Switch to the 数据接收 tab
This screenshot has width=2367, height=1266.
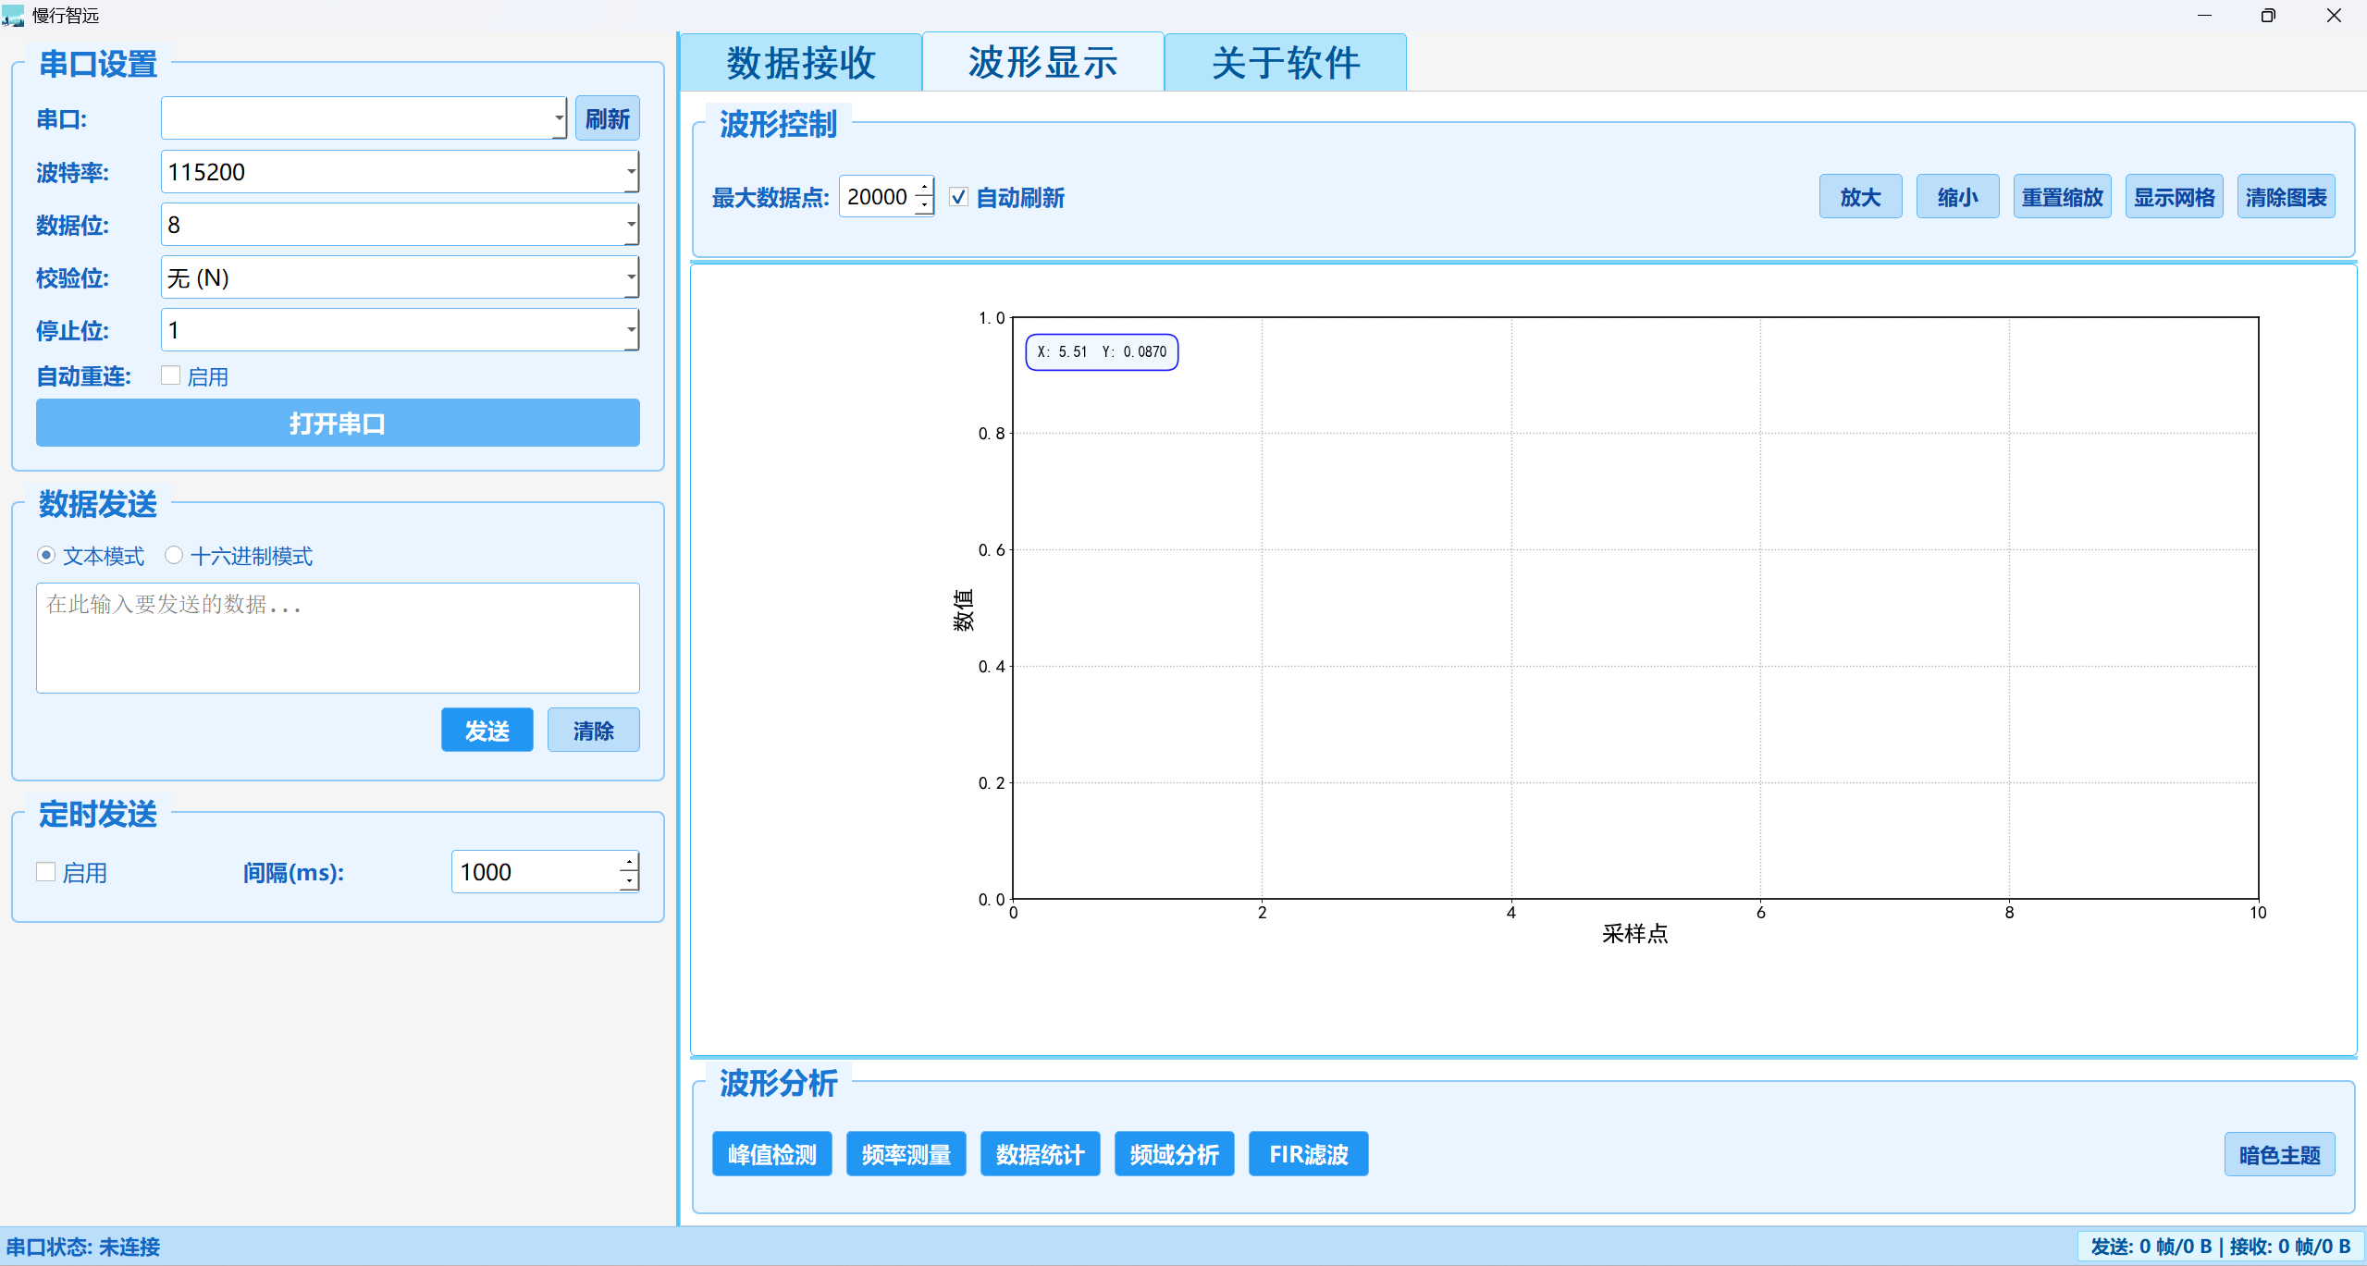coord(801,63)
